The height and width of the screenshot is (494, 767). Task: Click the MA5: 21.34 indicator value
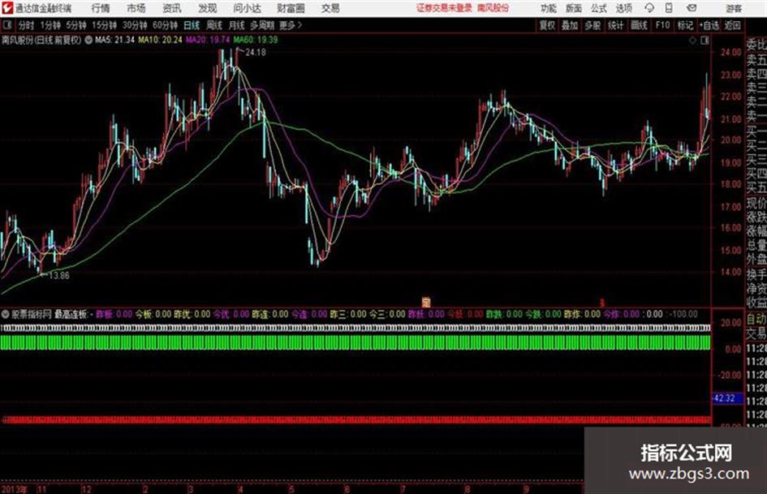tap(114, 40)
